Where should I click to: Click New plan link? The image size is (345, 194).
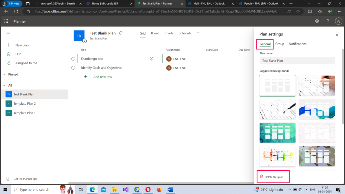tap(22, 45)
